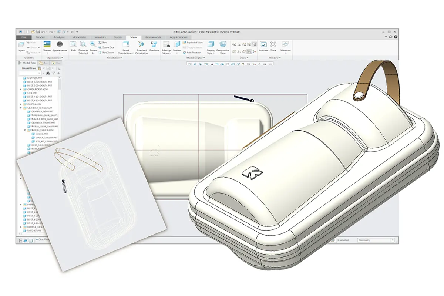Open the Analysis ribbon tab

pyautogui.click(x=59, y=37)
